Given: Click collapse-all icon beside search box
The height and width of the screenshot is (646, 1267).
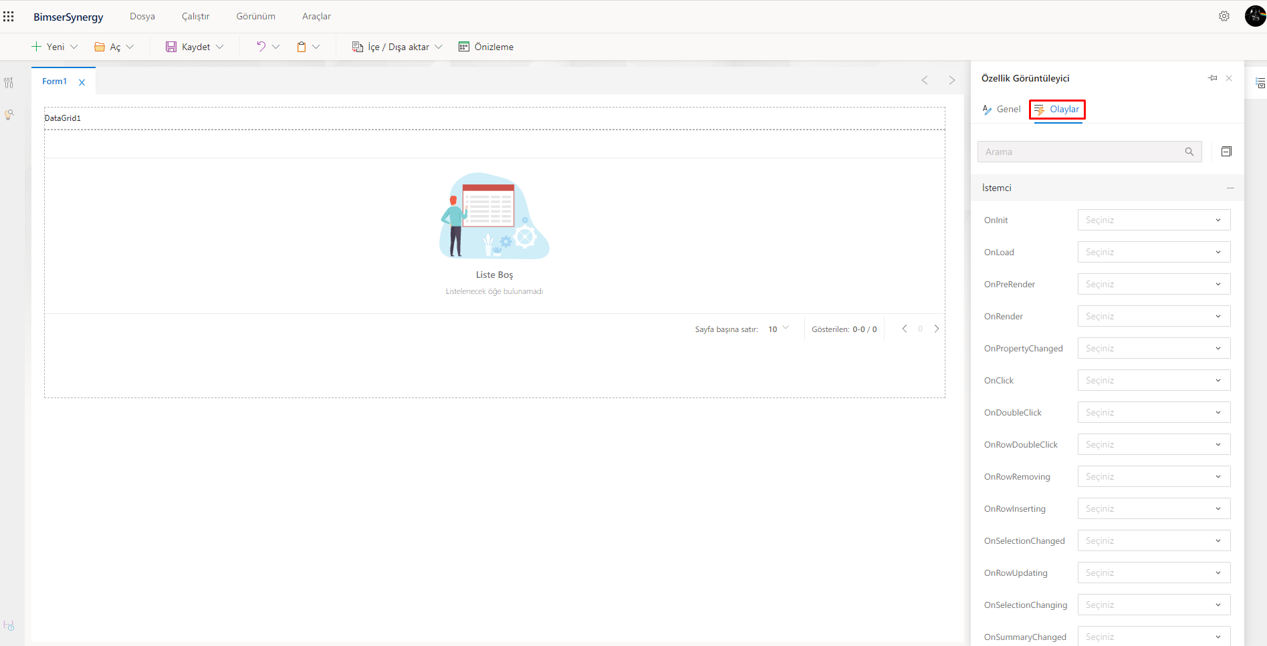Looking at the screenshot, I should (x=1226, y=152).
